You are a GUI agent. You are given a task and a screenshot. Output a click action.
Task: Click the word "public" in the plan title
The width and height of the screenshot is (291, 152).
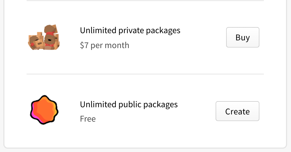(x=131, y=104)
